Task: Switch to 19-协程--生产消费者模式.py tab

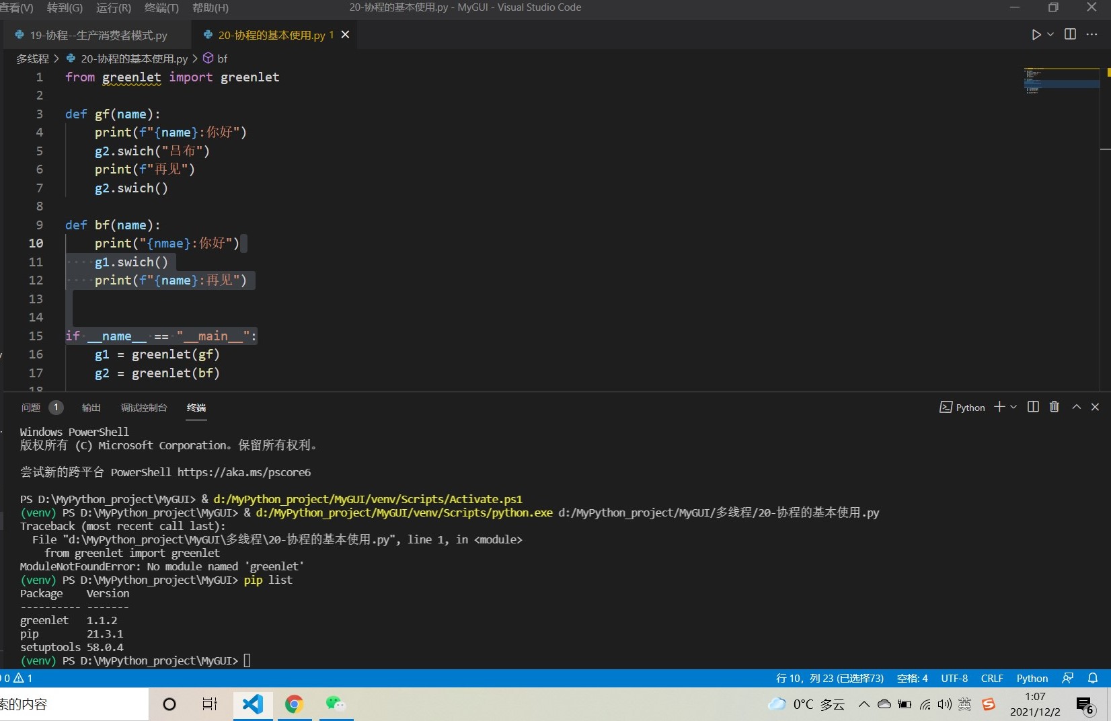Action: click(98, 35)
